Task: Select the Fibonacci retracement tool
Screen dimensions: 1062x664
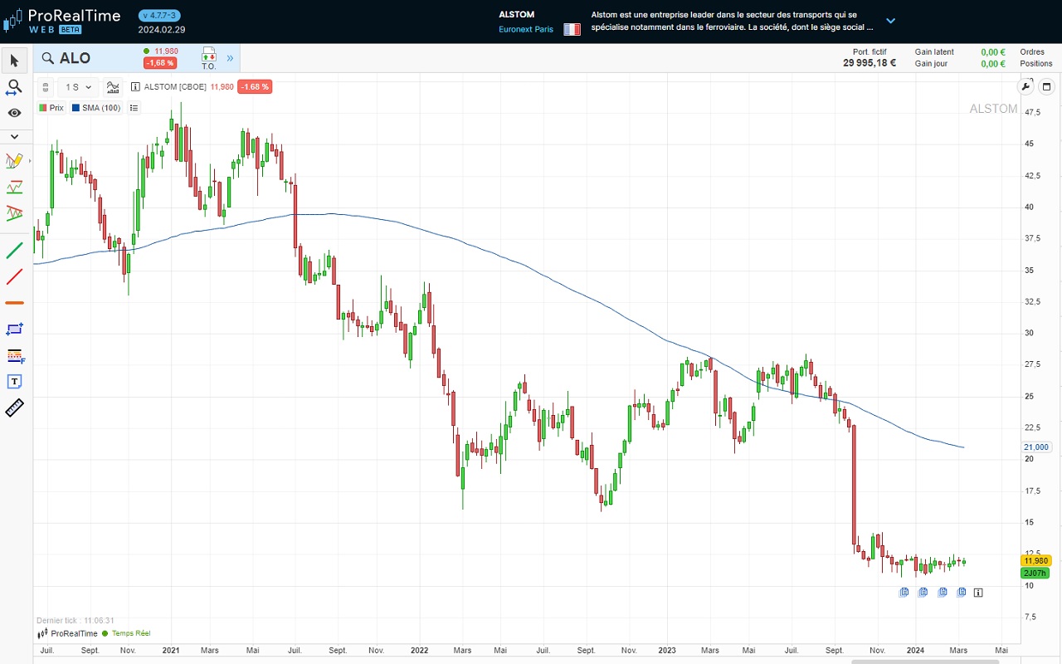Action: 14,355
